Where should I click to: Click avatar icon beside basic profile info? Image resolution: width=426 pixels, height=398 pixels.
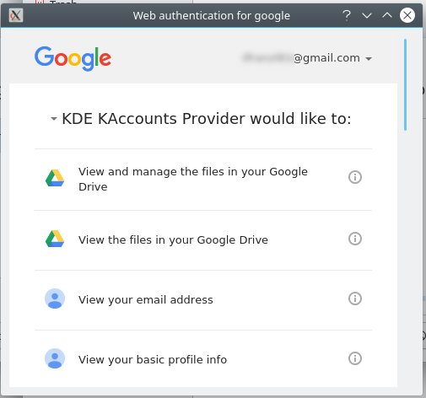point(55,358)
